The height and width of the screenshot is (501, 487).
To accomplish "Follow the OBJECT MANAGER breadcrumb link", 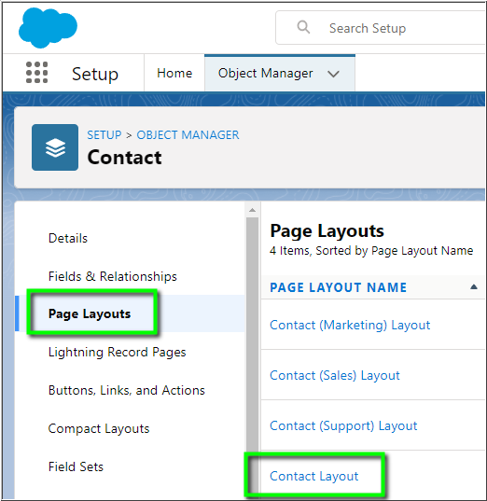I will coord(188,135).
